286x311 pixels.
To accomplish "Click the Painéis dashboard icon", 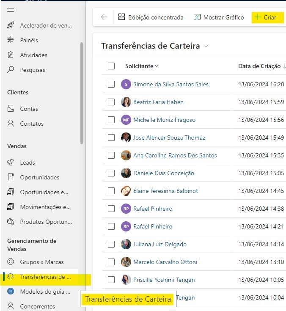I will point(11,40).
